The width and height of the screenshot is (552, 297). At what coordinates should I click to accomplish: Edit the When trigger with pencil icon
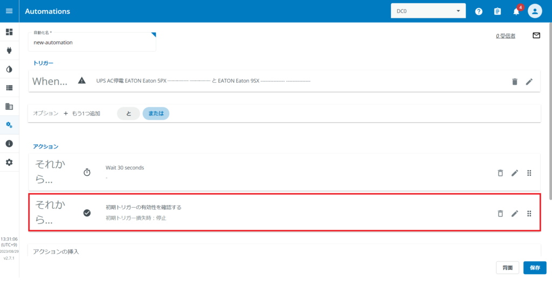[529, 81]
